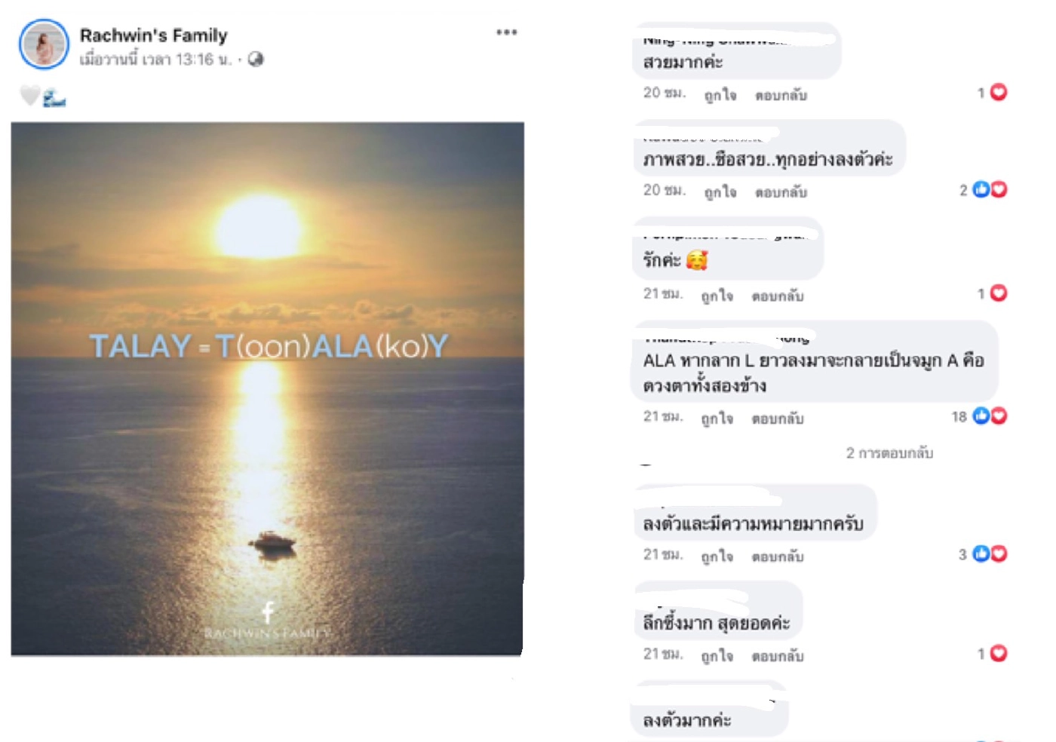Open the 18 reactions on ALA comment
Viewport: 1056px width, 742px height.
979,415
